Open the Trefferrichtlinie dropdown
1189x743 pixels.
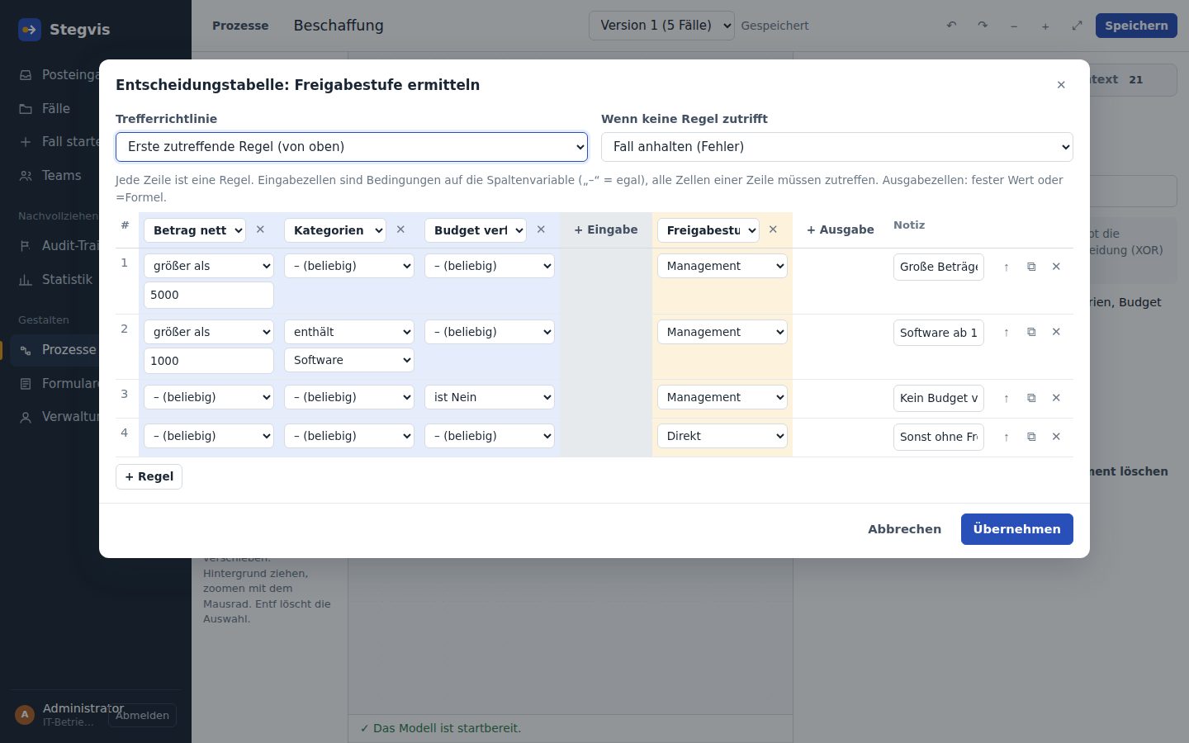pyautogui.click(x=352, y=147)
